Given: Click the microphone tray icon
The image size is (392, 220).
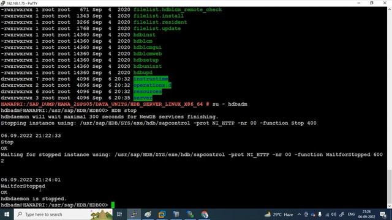Looking at the screenshot, I should click(x=320, y=215).
